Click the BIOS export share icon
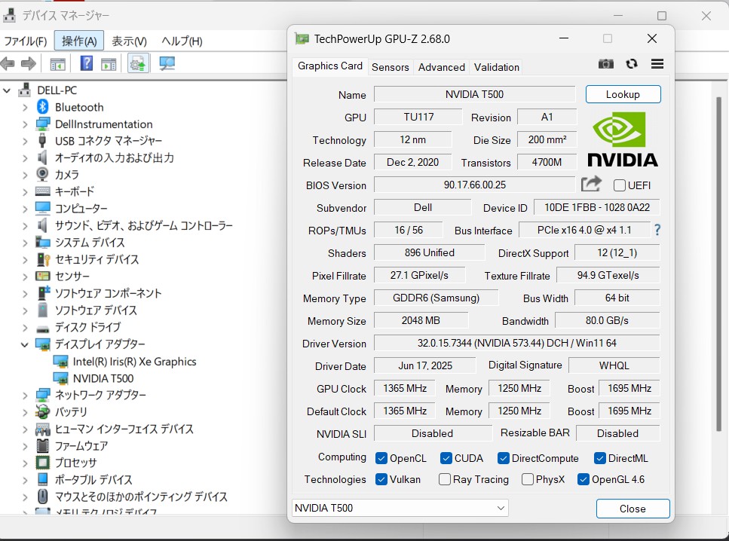Viewport: 729px width, 541px height. [x=592, y=184]
